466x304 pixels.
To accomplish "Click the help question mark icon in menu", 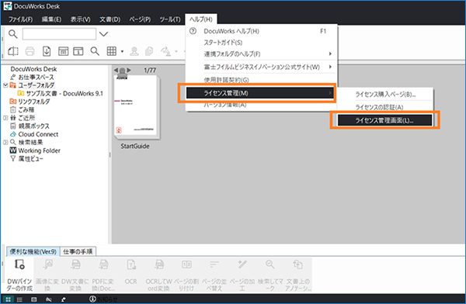I will coord(193,31).
